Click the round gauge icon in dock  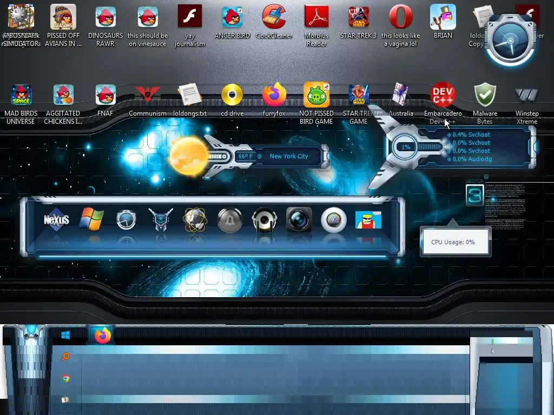click(334, 219)
